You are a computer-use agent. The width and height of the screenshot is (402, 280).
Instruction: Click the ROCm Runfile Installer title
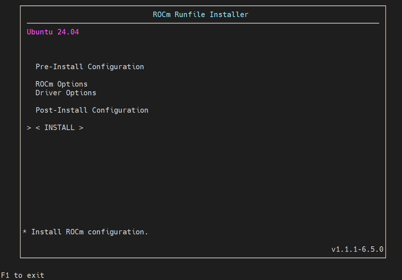[x=200, y=14]
